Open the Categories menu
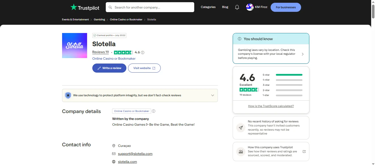This screenshot has width=375, height=165. coord(208,7)
